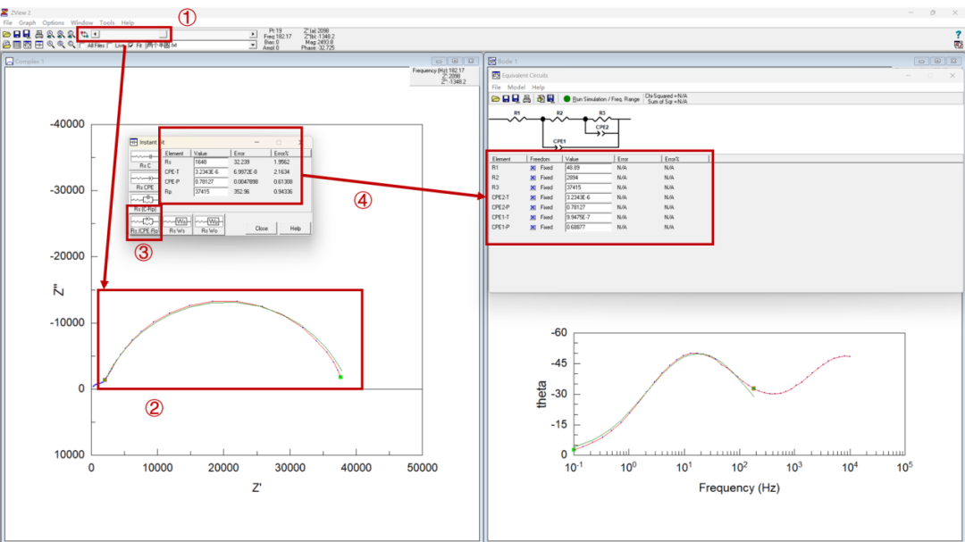Screen dimensions: 965x542
Task: Toggle the Live checkbox
Action: [110, 46]
